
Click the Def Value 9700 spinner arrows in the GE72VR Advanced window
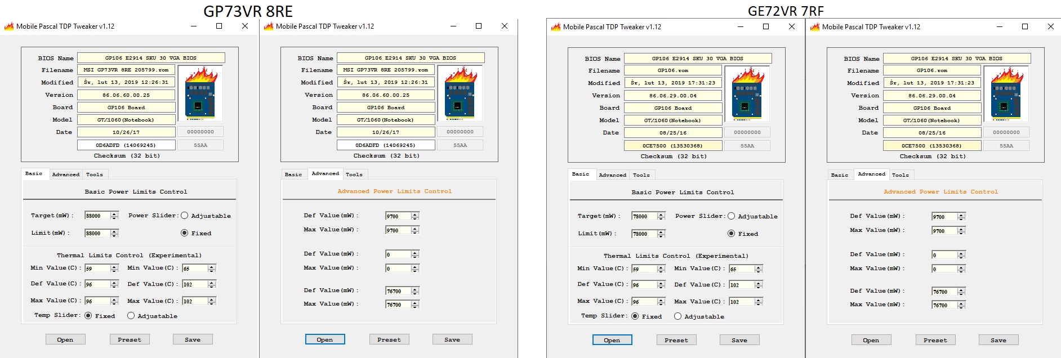[x=961, y=217]
